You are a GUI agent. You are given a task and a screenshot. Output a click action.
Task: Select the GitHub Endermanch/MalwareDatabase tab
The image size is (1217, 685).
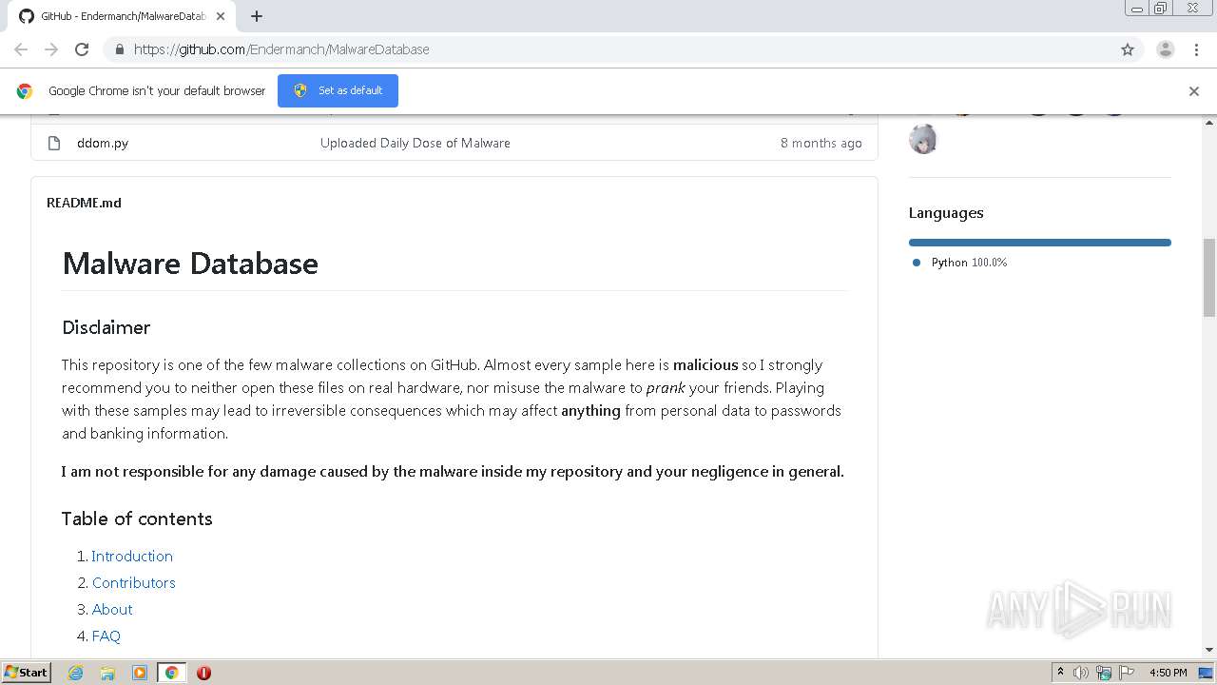(122, 16)
